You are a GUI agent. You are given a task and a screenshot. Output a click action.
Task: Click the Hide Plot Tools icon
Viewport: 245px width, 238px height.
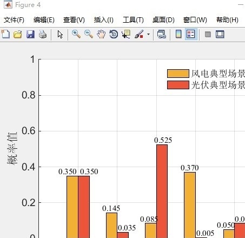pos(208,34)
